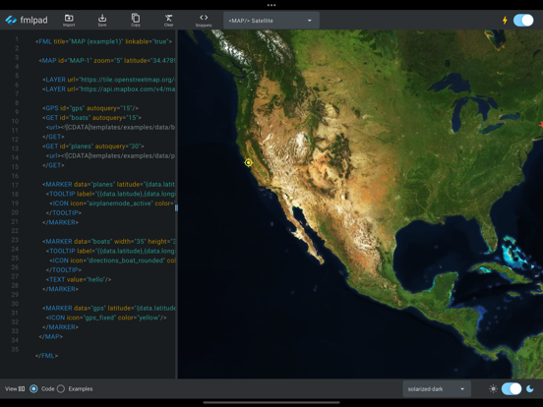Image resolution: width=543 pixels, height=407 pixels.
Task: Click the GPS id="gps" autoquery line
Action: (x=90, y=108)
